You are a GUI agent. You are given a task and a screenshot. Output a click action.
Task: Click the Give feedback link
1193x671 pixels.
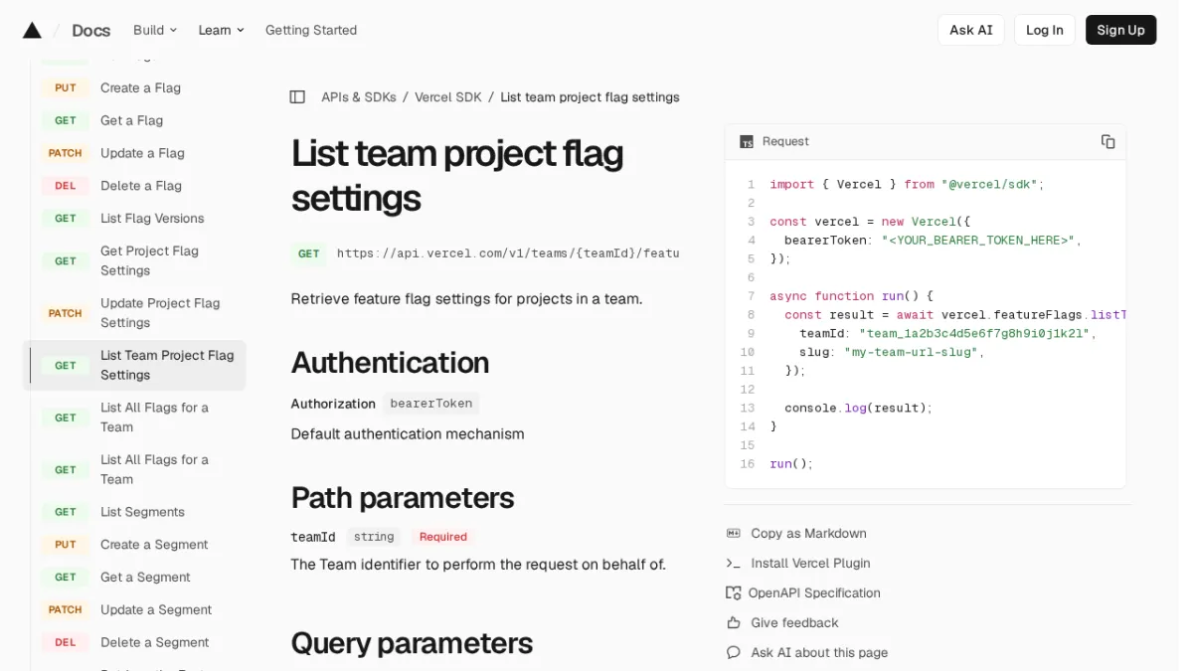click(794, 622)
